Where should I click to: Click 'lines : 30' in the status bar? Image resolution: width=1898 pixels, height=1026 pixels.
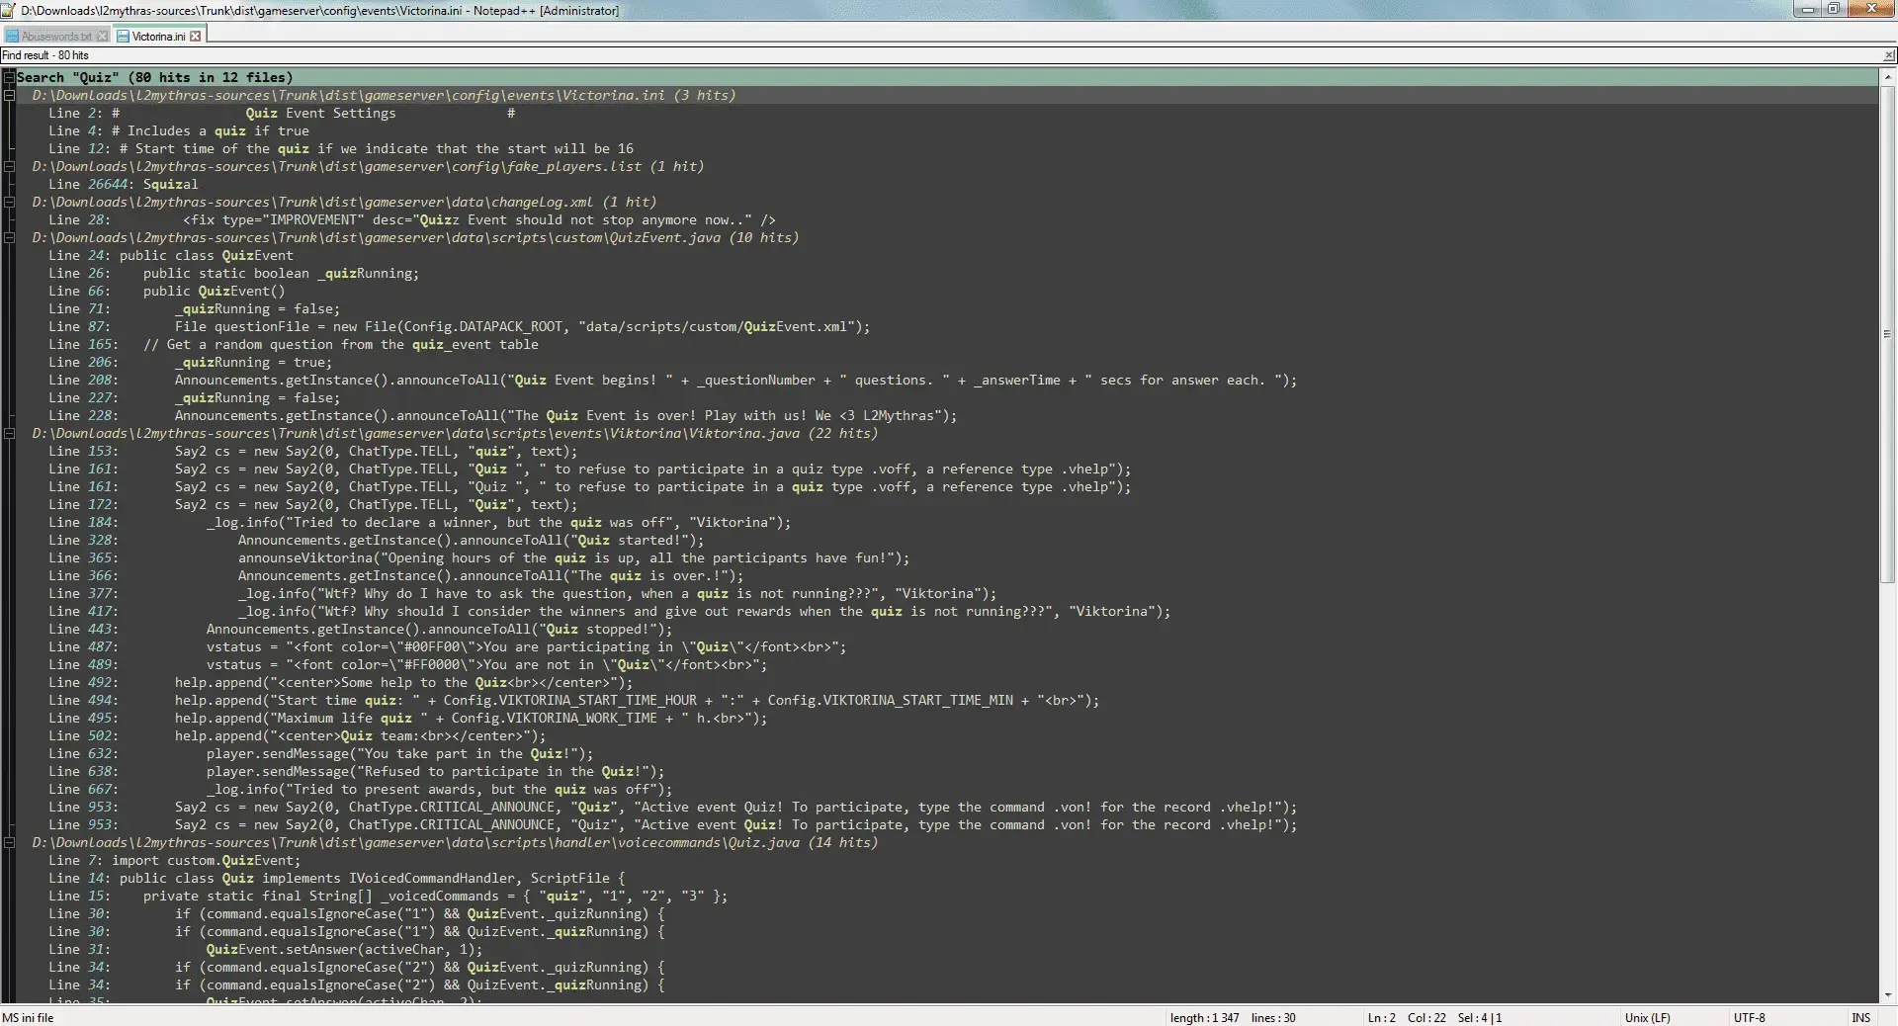1273,1017
